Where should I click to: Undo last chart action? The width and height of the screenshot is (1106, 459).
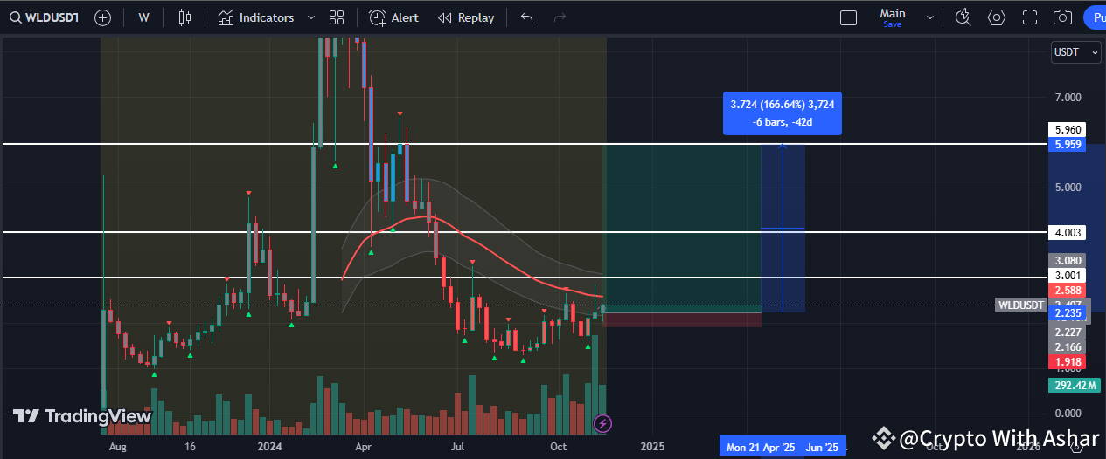[x=526, y=17]
